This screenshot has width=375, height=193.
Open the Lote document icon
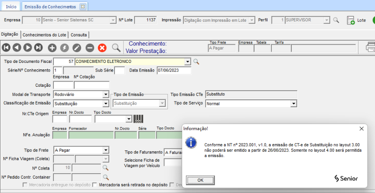pyautogui.click(x=351, y=20)
